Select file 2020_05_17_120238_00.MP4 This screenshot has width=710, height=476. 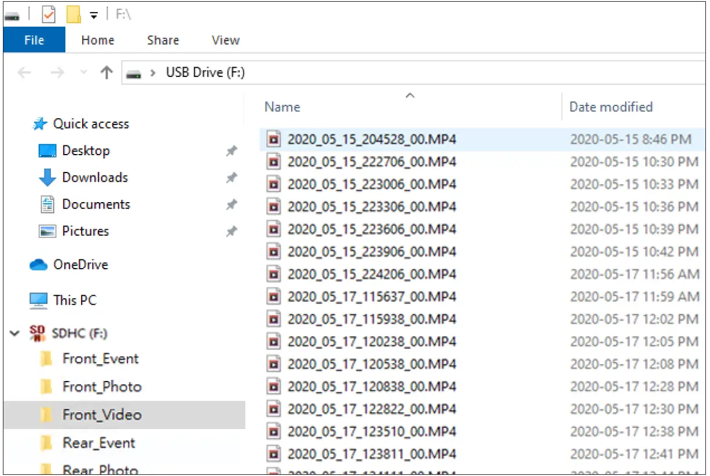[x=371, y=342]
